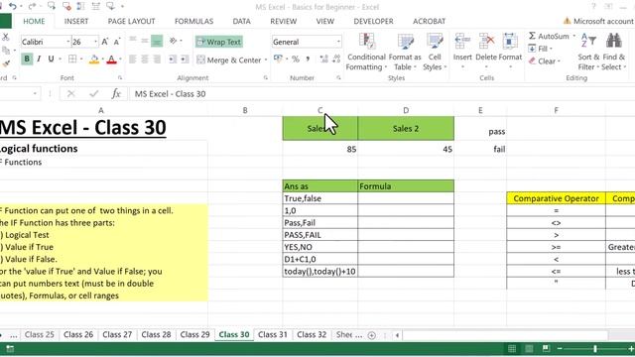
Task: Click align text right icon
Action: (x=157, y=59)
